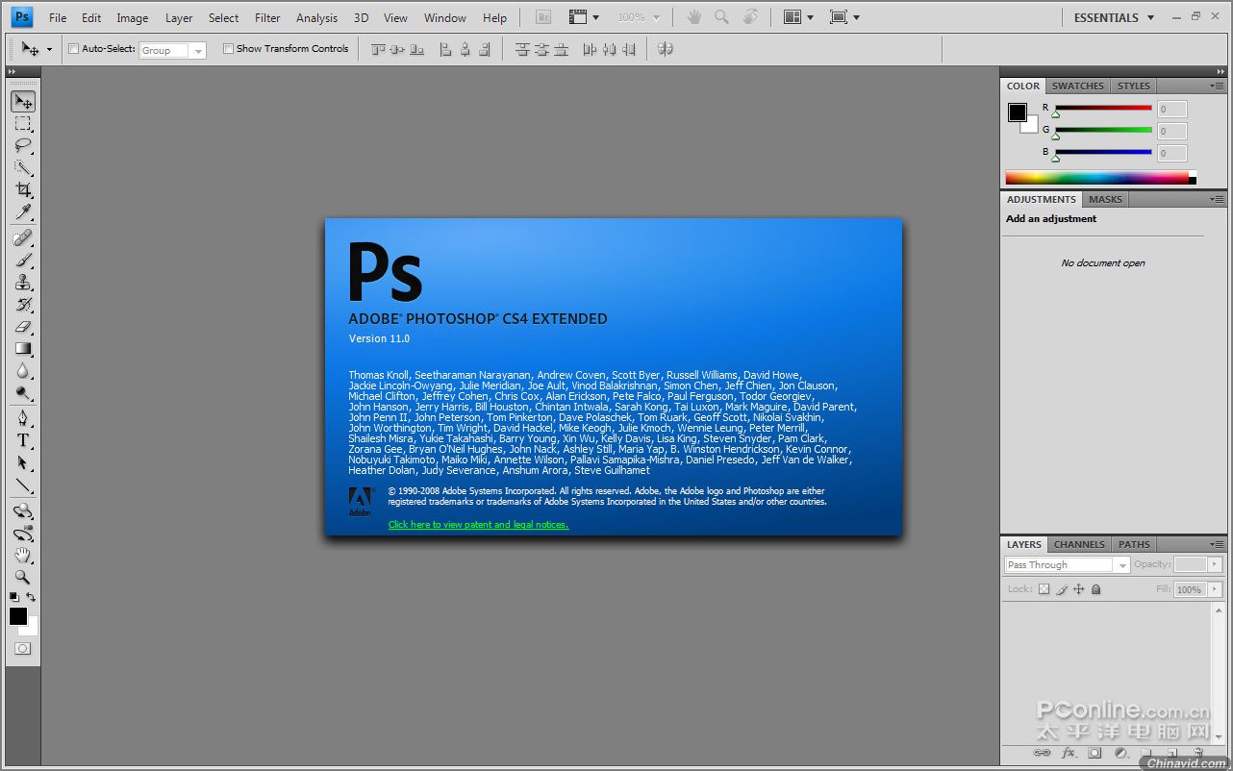
Task: Swap foreground and background colors
Action: pos(32,597)
